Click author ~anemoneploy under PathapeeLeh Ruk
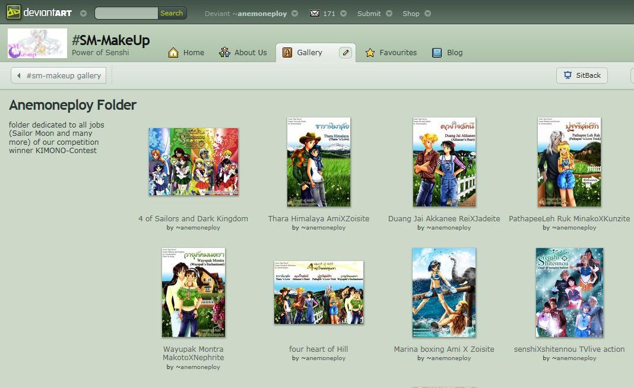 coord(574,228)
